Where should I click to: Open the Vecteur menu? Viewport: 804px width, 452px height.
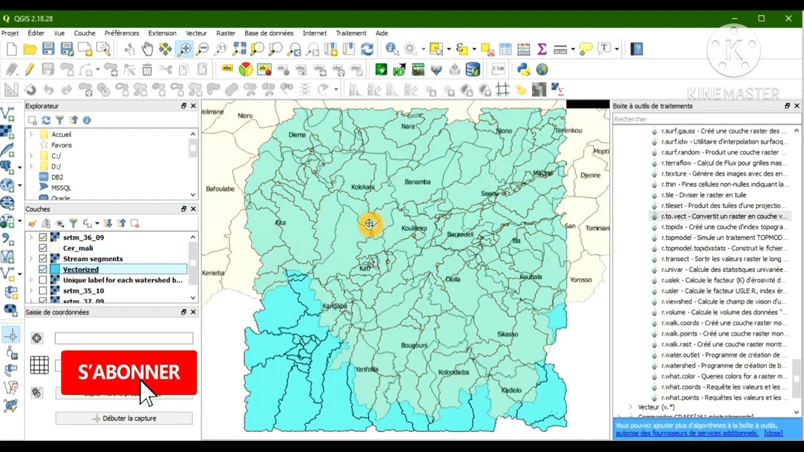197,33
